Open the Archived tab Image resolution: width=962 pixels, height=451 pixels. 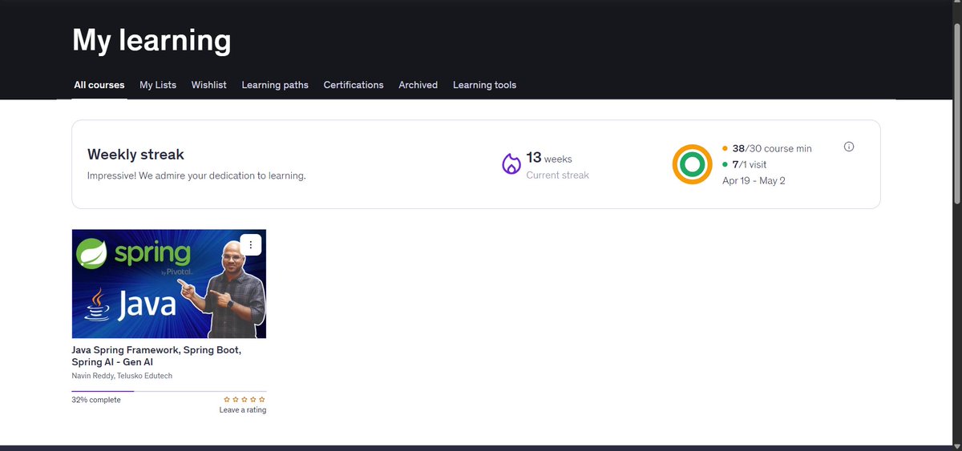tap(418, 85)
